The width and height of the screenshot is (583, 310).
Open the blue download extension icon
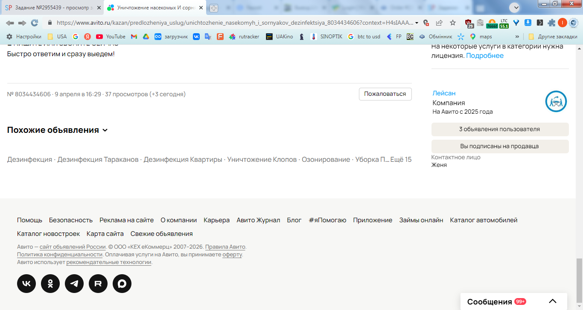point(528,23)
